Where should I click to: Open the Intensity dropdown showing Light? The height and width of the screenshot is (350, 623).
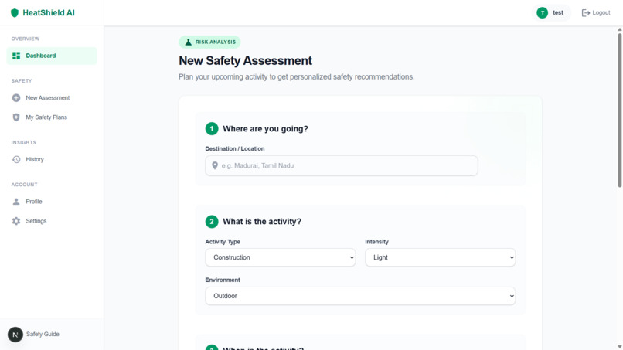click(x=441, y=257)
